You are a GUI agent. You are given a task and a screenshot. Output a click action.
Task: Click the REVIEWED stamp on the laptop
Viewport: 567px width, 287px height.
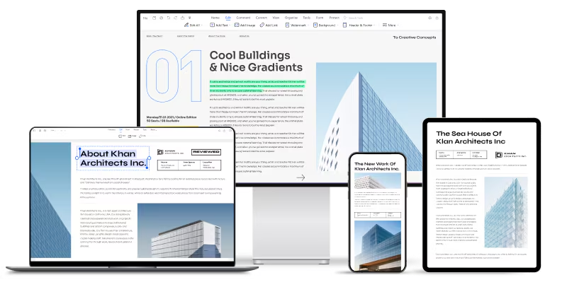(x=206, y=152)
